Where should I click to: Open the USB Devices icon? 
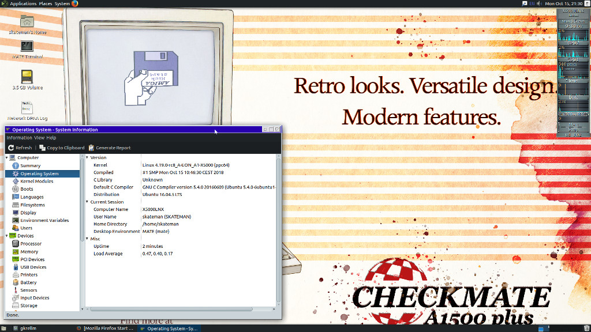(16, 267)
